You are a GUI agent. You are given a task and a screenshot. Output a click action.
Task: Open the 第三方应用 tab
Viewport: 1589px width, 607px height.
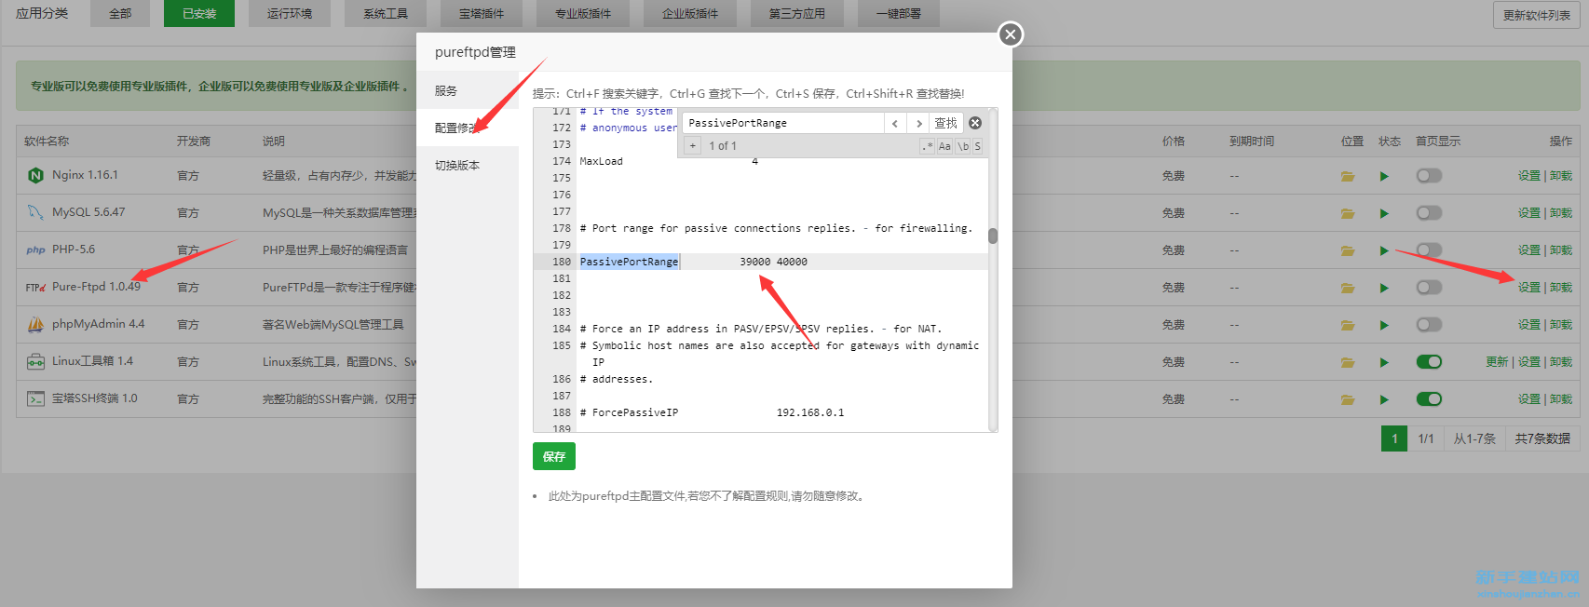click(797, 13)
